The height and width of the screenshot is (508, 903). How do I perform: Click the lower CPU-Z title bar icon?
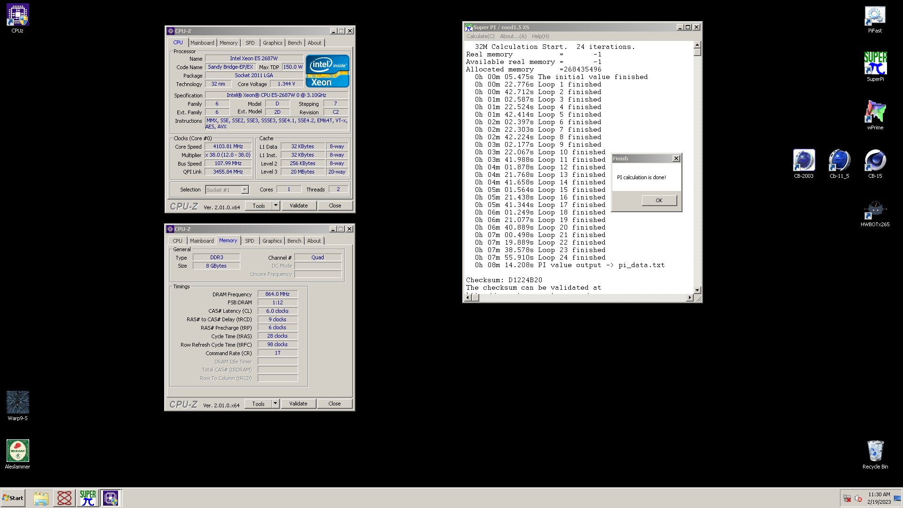(x=170, y=229)
